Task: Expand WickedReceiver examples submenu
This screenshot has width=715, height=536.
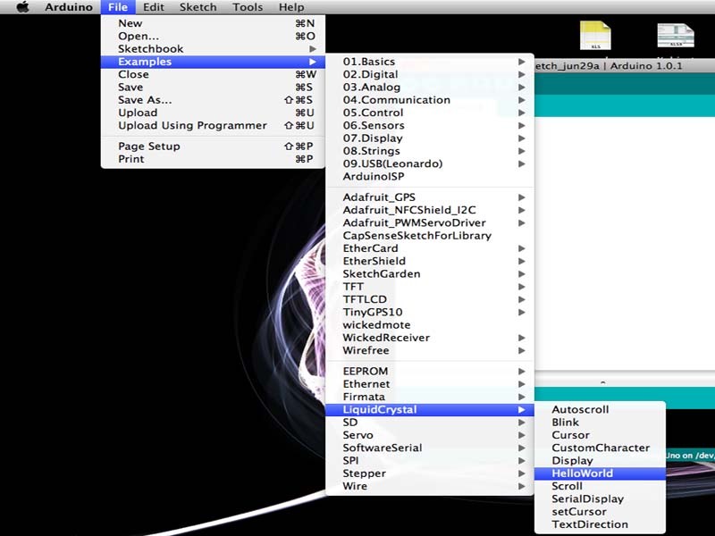Action: click(x=430, y=338)
